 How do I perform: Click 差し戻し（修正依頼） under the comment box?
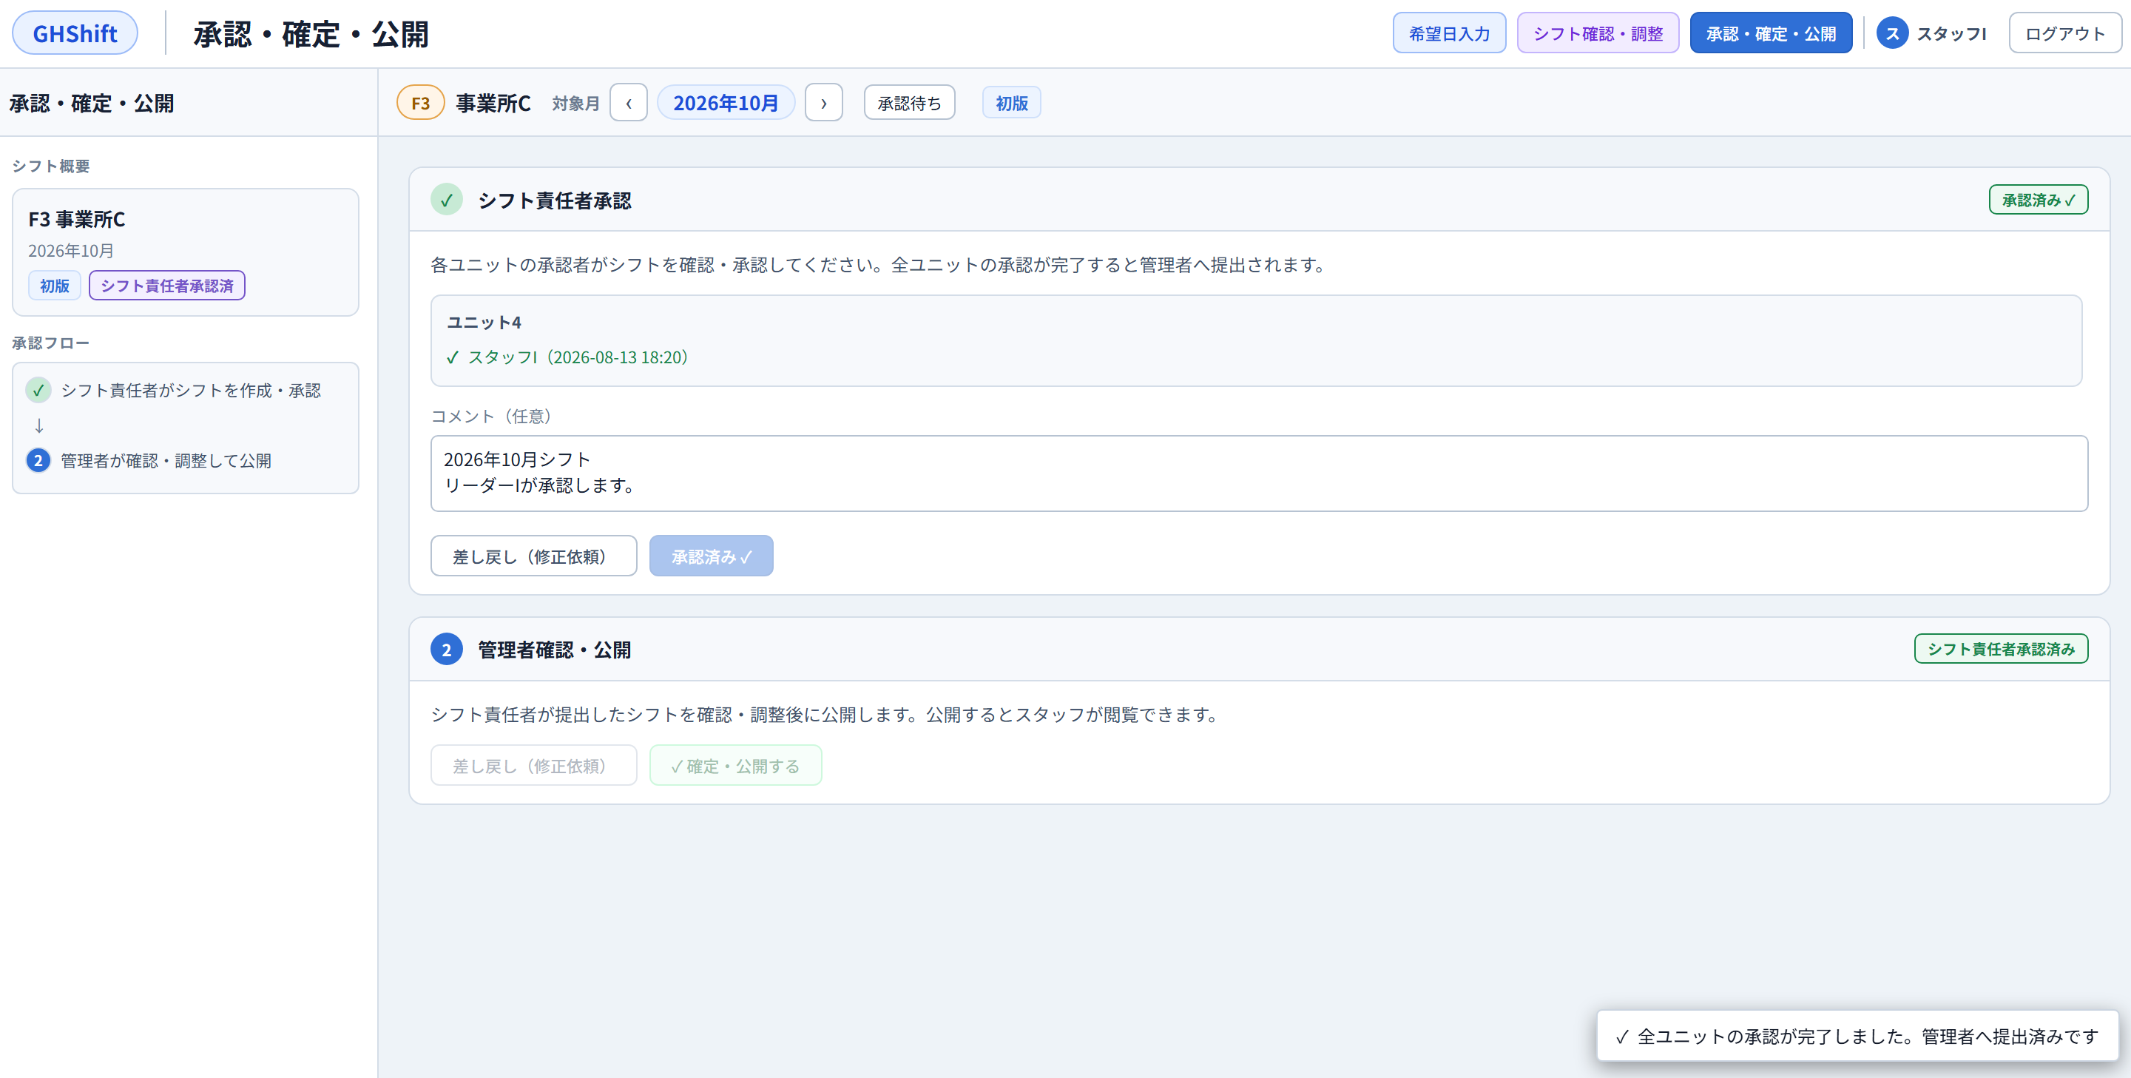tap(533, 556)
